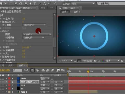Click the motion blur timeline icon
This screenshot has height=94, width=125.
point(52,70)
